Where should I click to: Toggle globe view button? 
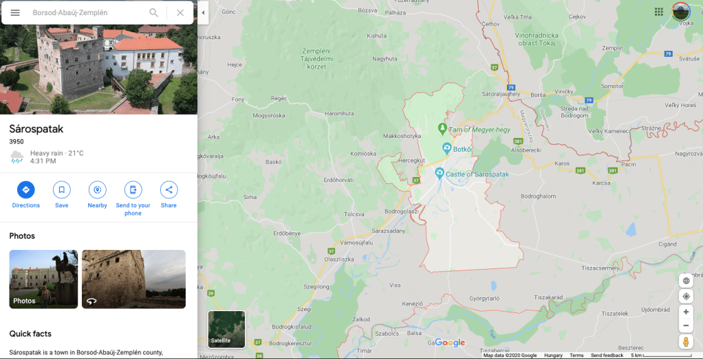point(686,280)
